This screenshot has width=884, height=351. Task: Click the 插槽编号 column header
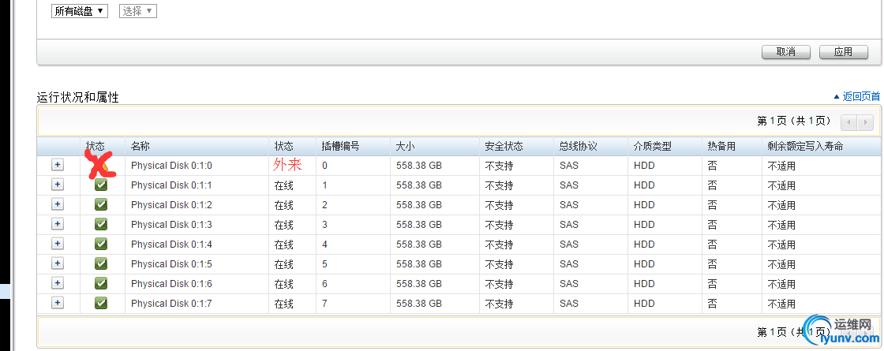pyautogui.click(x=340, y=146)
